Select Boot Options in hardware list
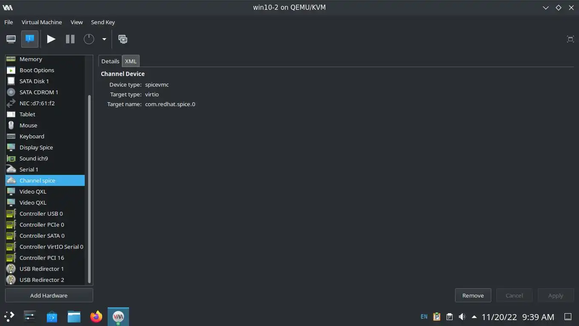The image size is (579, 326). (x=45, y=70)
